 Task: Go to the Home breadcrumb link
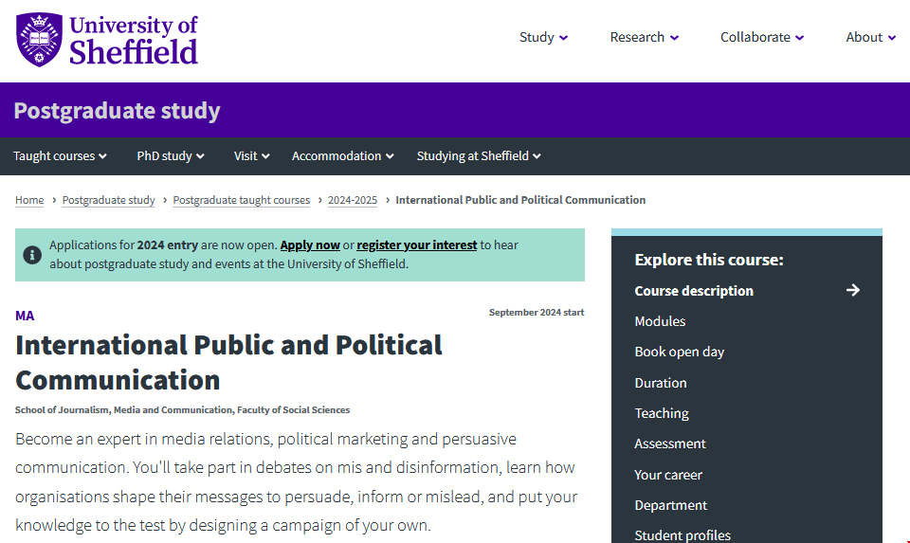point(29,200)
